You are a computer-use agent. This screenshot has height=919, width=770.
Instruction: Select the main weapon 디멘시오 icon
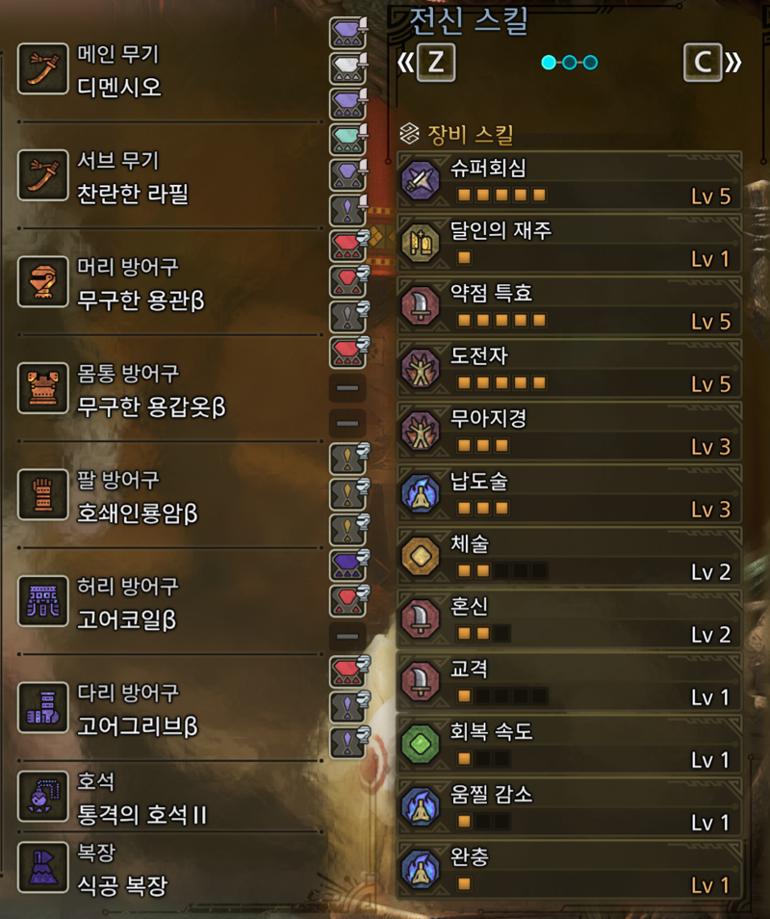coord(42,68)
